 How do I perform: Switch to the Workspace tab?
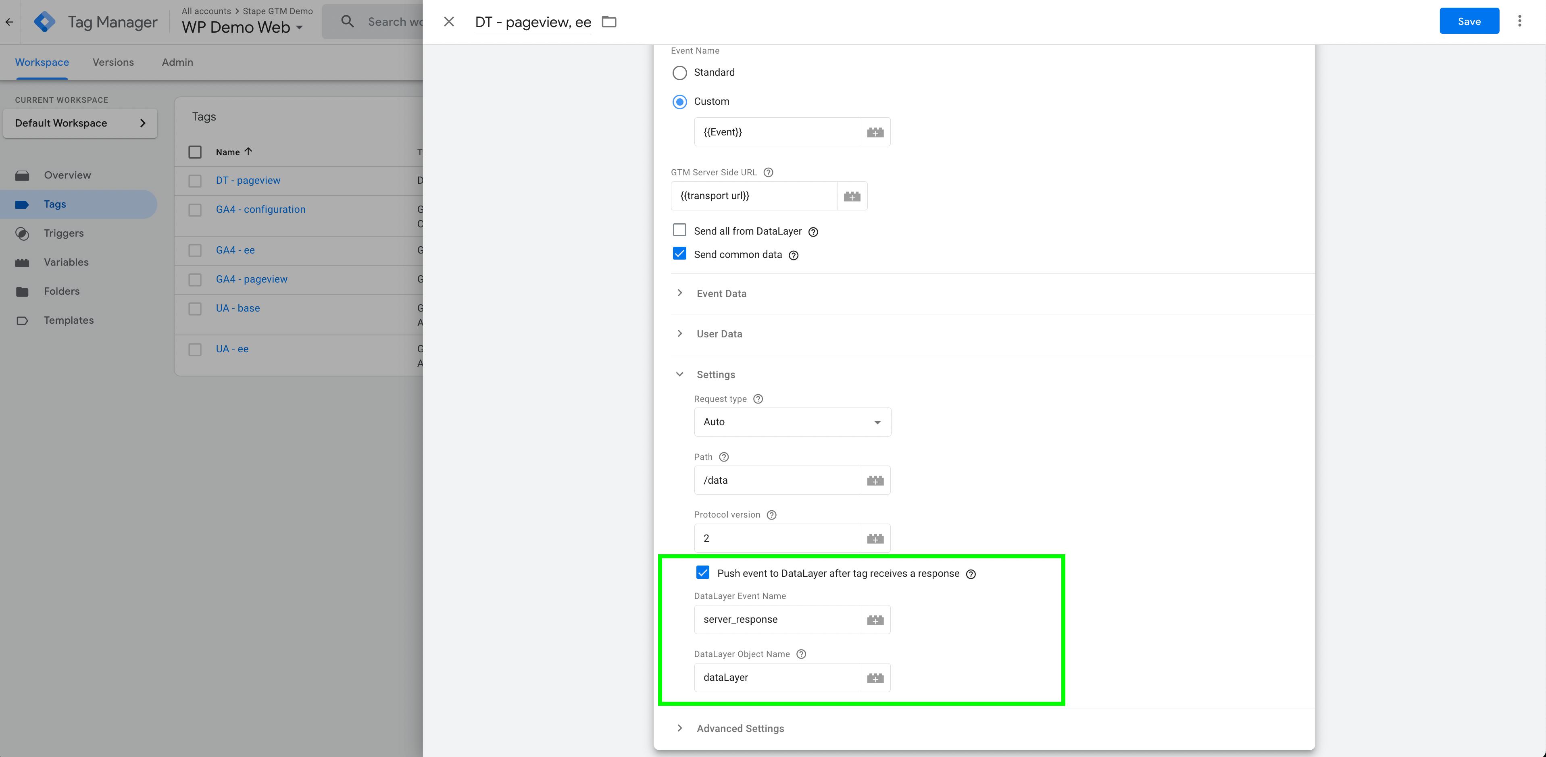42,62
